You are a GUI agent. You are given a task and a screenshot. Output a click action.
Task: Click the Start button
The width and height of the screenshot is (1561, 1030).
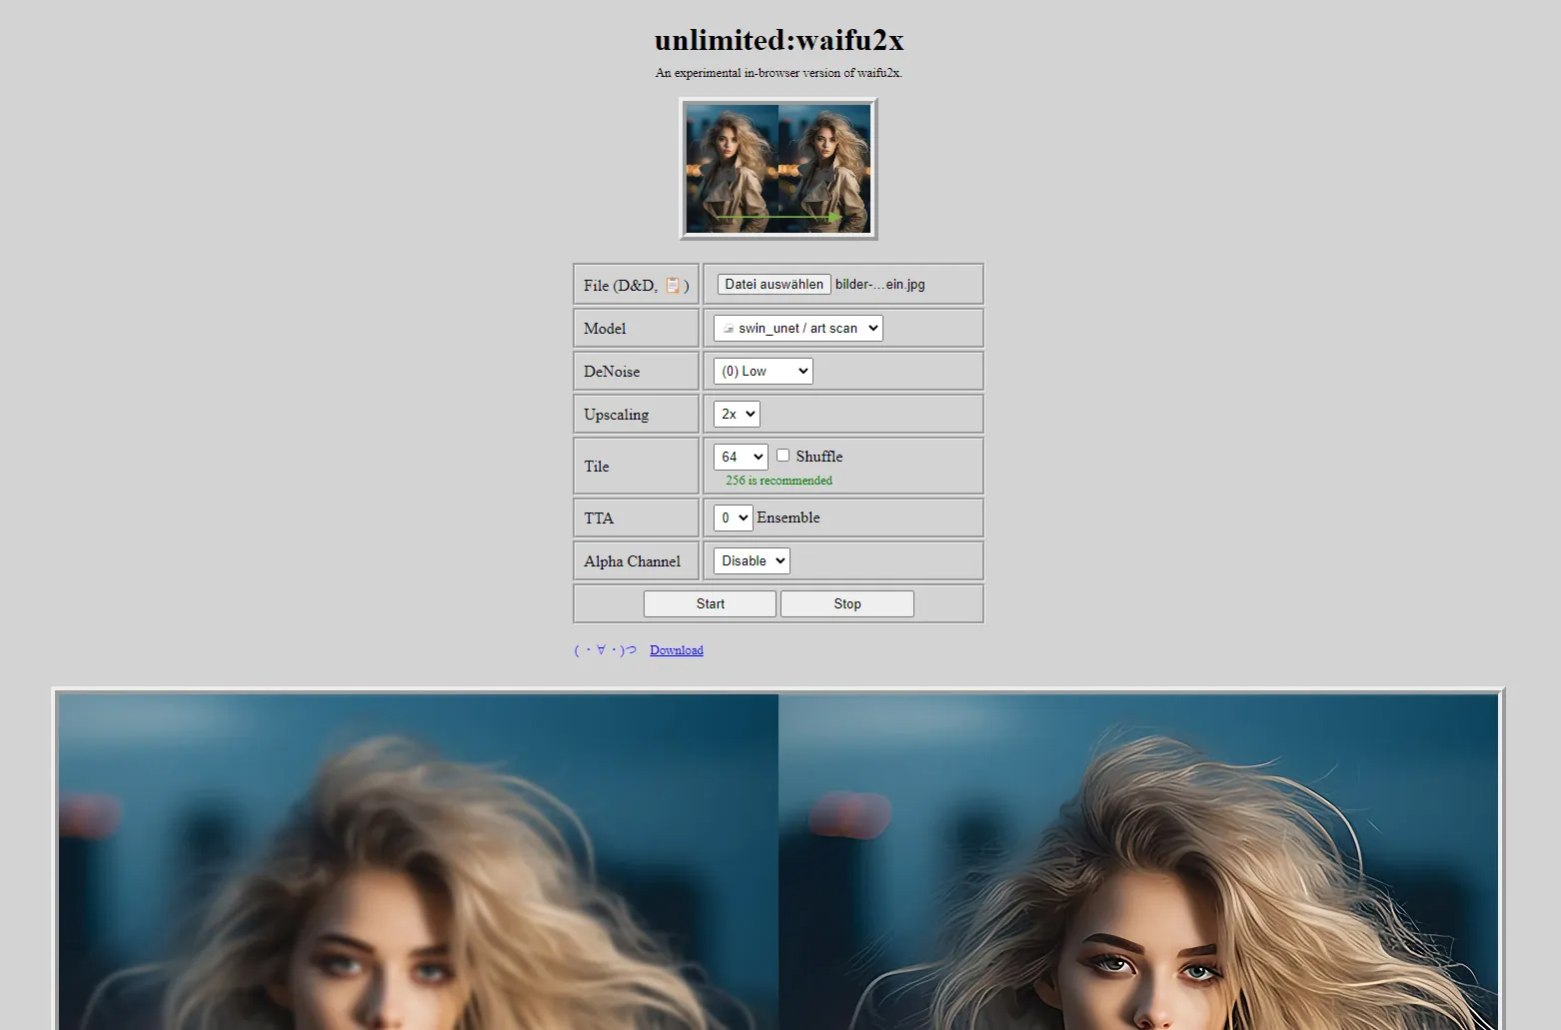[x=710, y=603]
